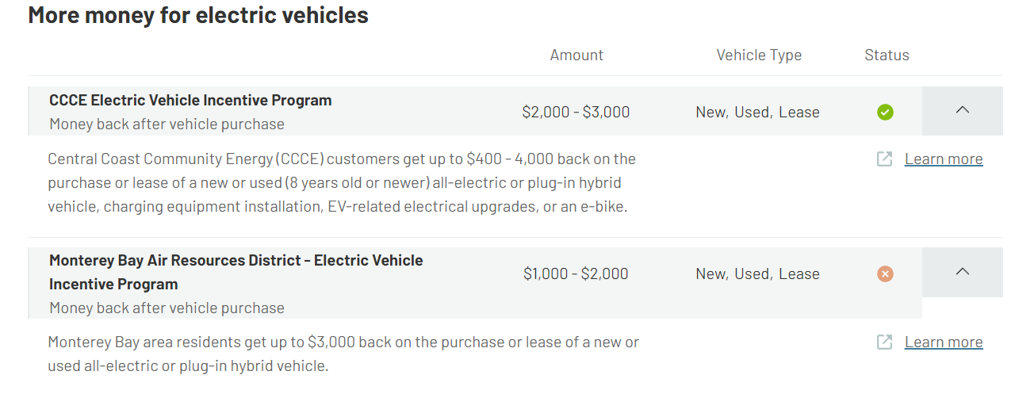The image size is (1015, 394).
Task: Collapse the CCCE Electric Vehicle Incentive Program row
Action: coord(963,111)
